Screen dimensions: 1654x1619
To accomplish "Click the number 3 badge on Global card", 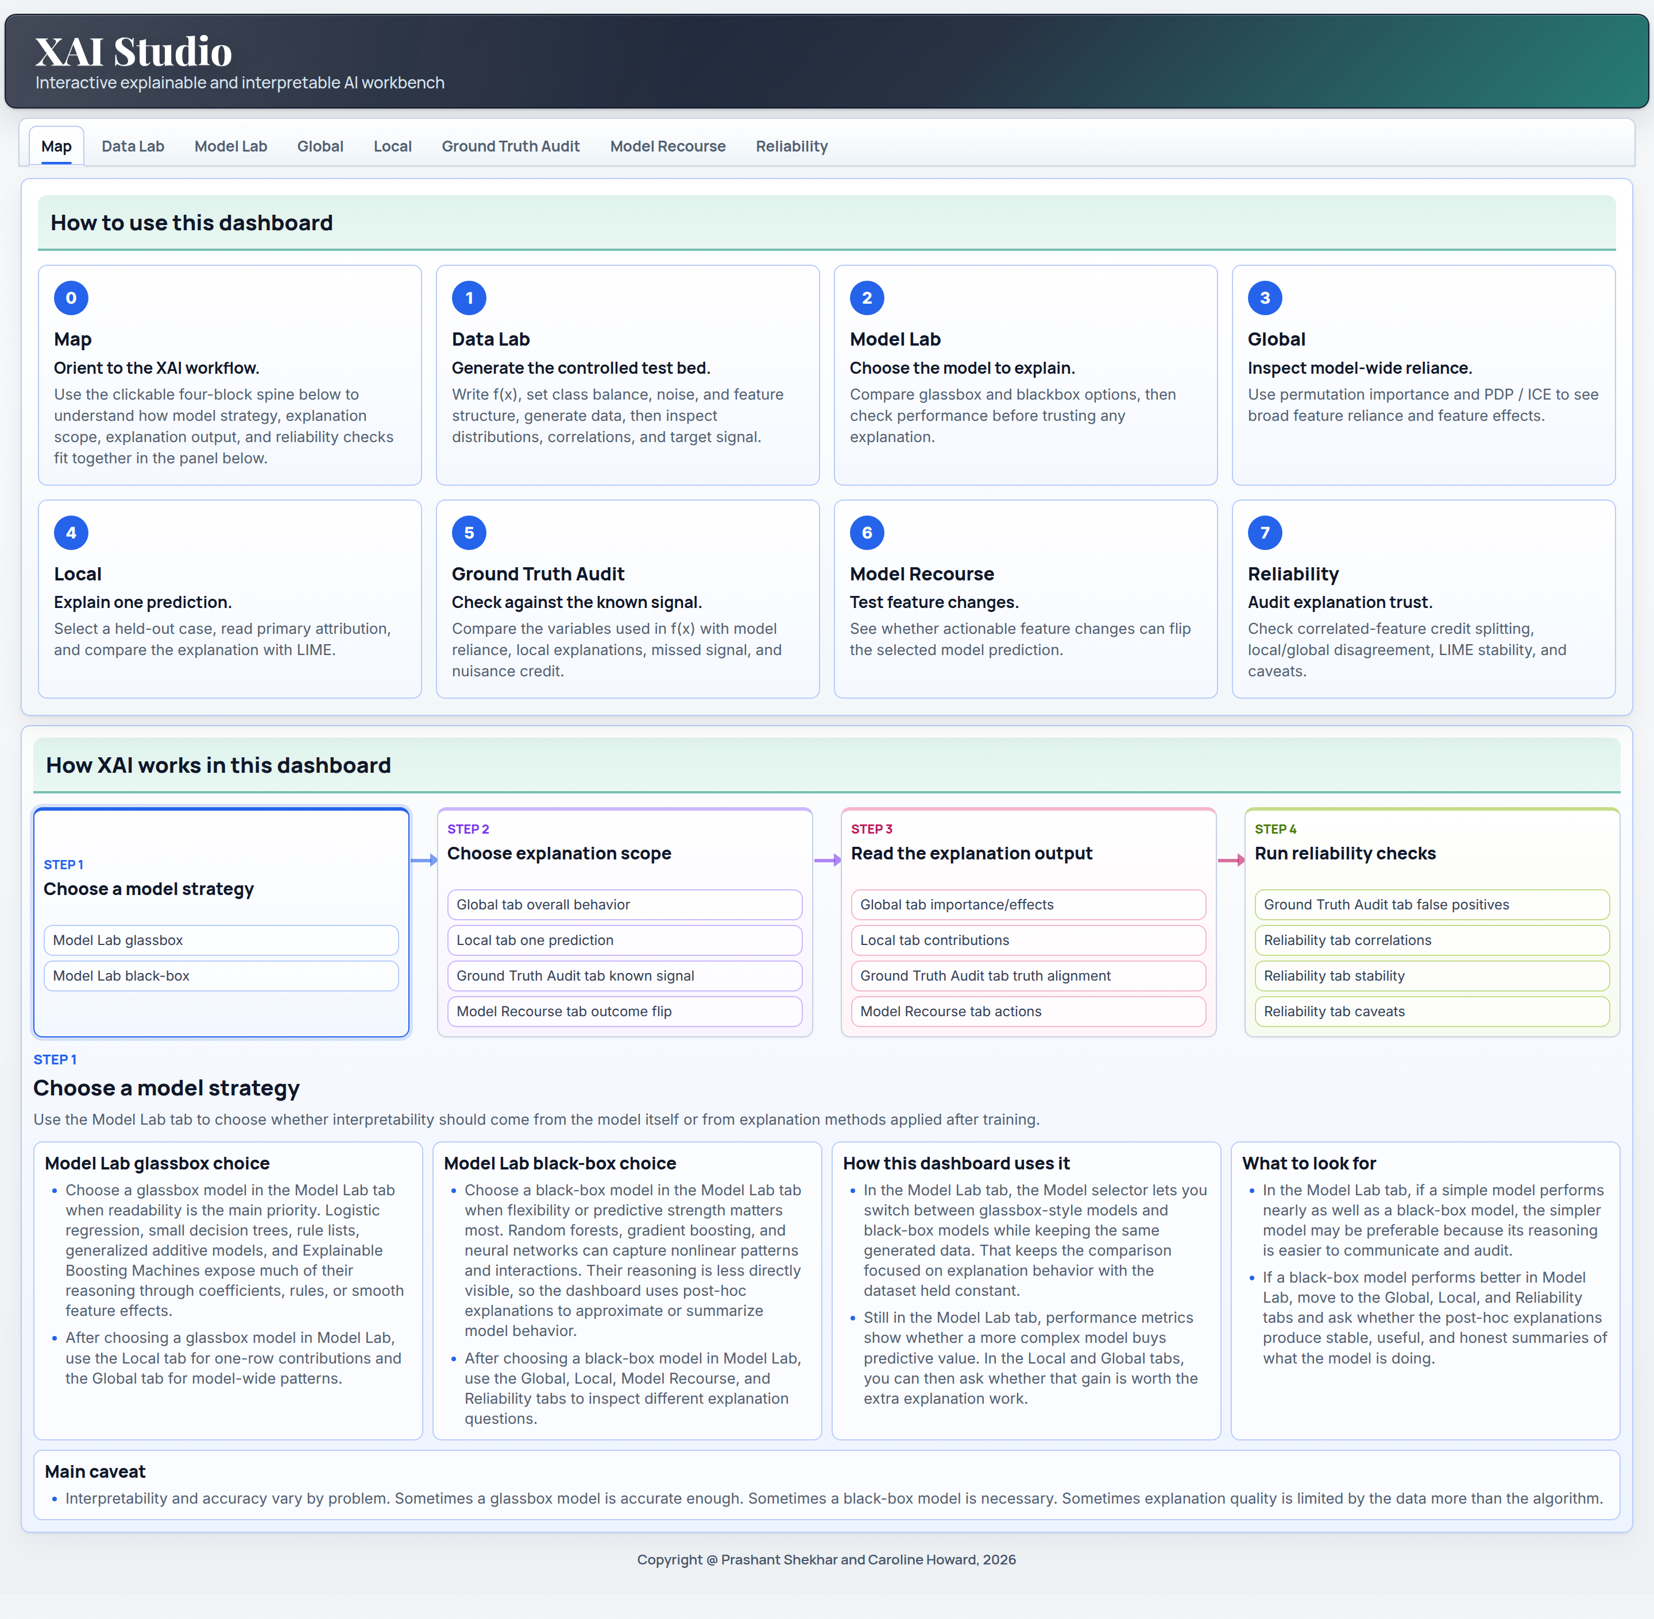I will tap(1265, 299).
